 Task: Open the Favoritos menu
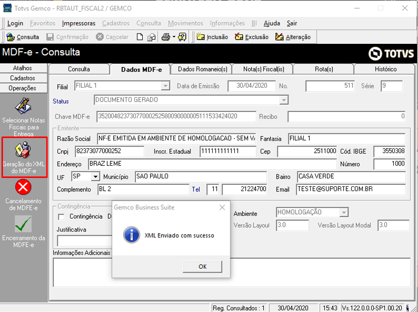(43, 24)
